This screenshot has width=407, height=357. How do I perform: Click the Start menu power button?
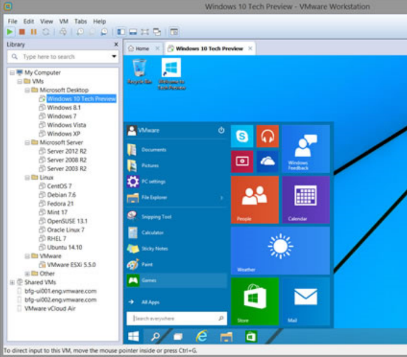[221, 130]
